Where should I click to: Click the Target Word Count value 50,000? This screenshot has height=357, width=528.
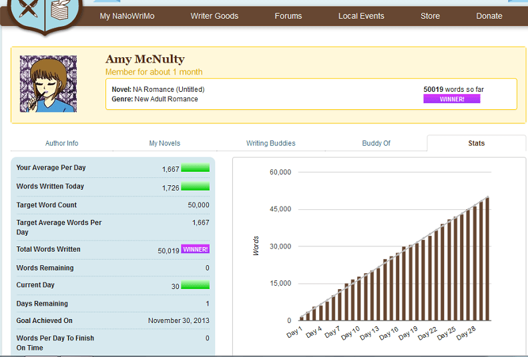coord(198,205)
